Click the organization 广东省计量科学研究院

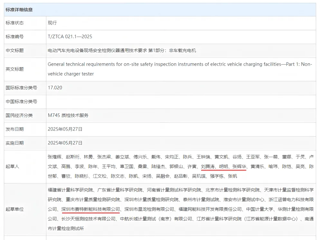point(120,190)
